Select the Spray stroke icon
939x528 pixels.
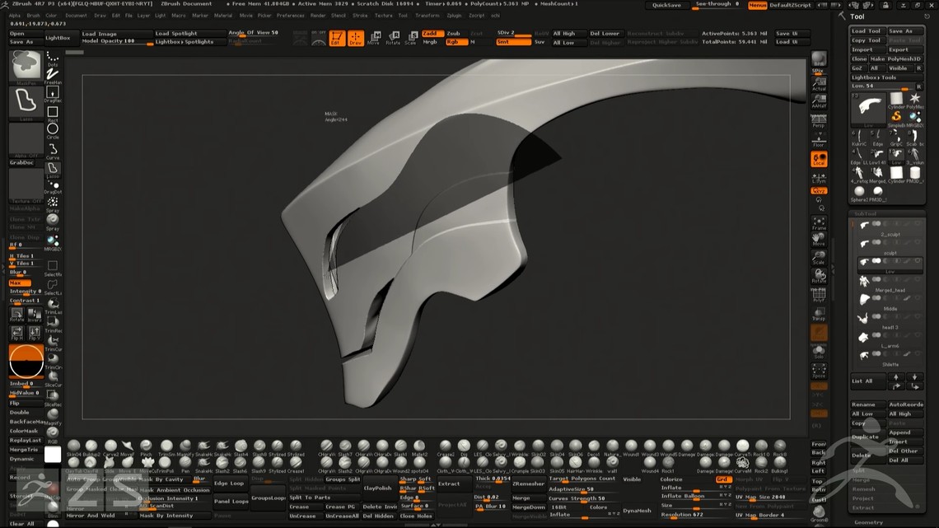[x=53, y=203]
